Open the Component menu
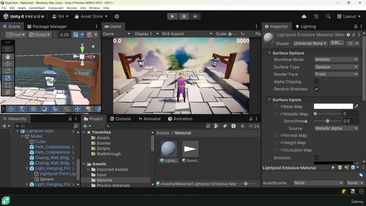366x206 pixels. (55, 8)
